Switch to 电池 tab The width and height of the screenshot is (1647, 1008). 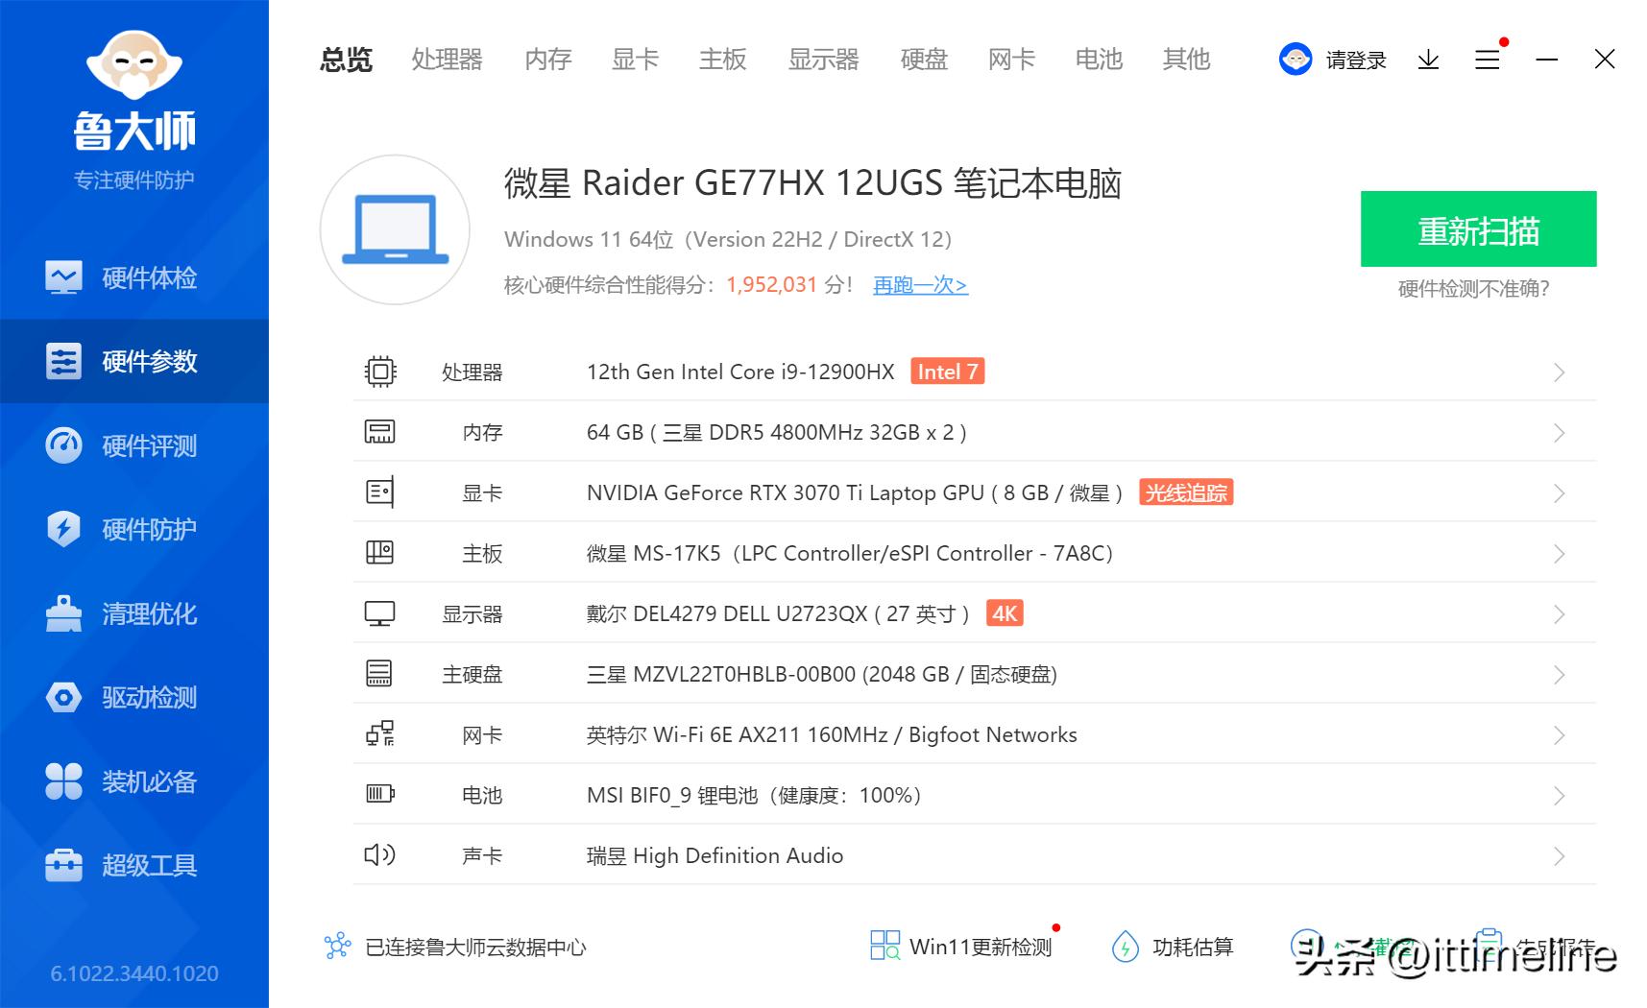tap(1100, 60)
